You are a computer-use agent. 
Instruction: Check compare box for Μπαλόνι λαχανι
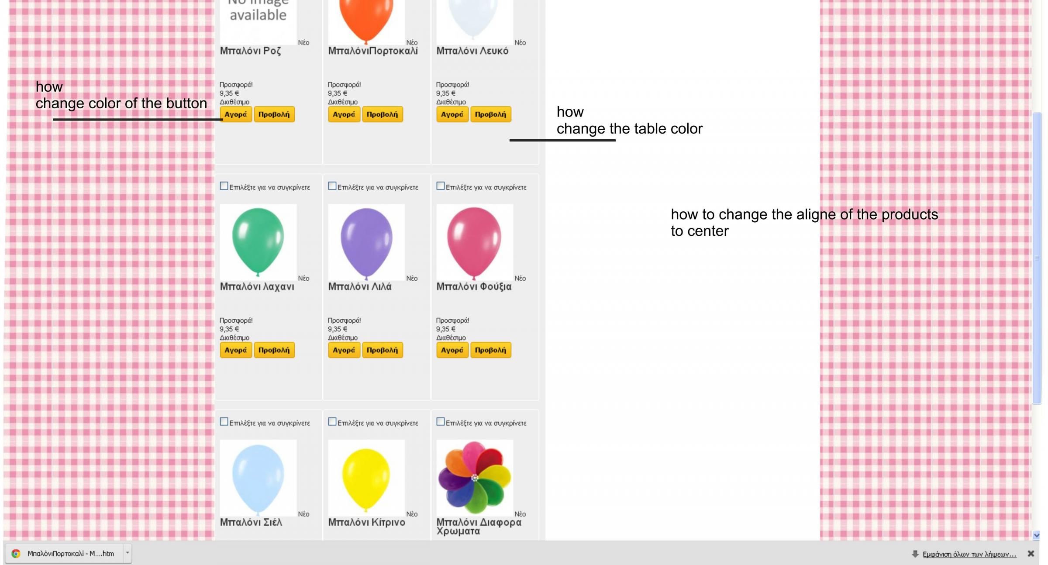224,186
